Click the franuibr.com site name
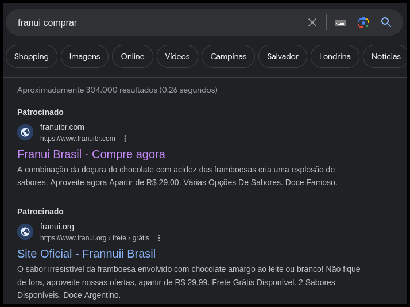 [x=62, y=127]
